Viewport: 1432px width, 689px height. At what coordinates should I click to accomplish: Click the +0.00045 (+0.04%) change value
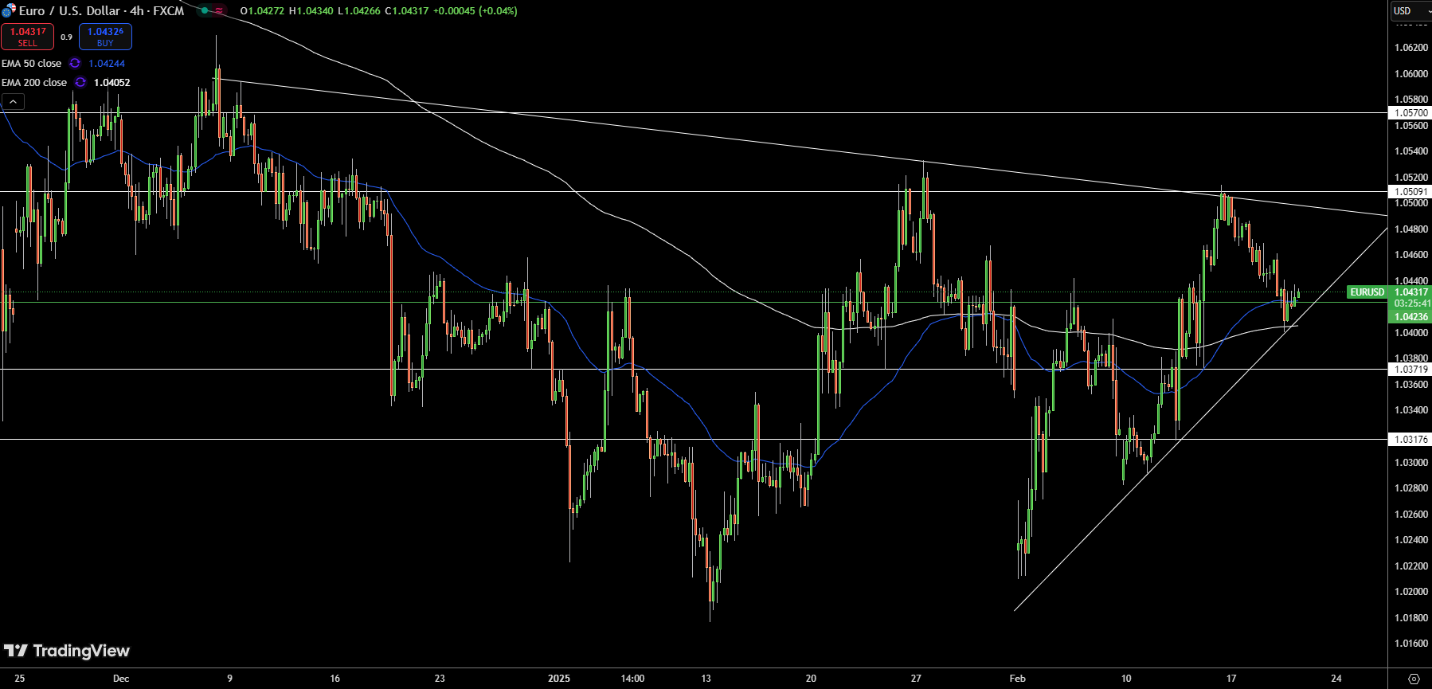click(475, 11)
